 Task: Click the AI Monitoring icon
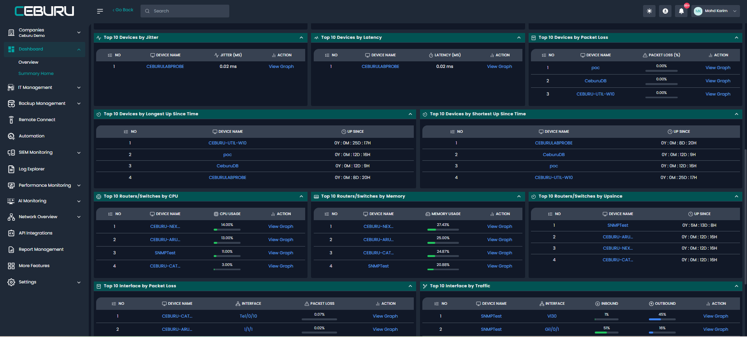tap(11, 201)
